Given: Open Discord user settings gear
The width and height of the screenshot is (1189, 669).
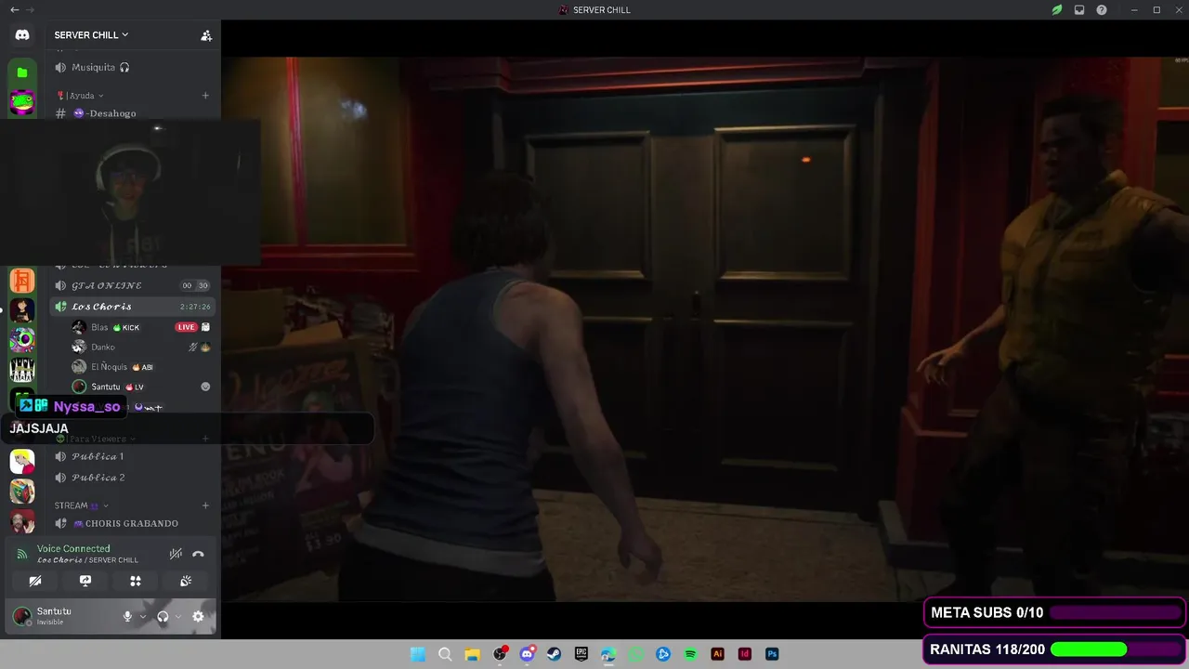Looking at the screenshot, I should 198,616.
